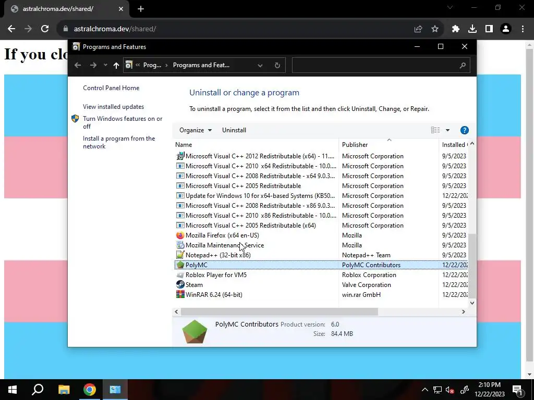Click the program list vertical scrollbar thumb
Screen dimensions: 534x400
point(472,265)
